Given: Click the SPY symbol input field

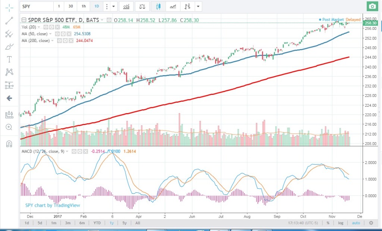Looking at the screenshot, I should click(36, 6).
